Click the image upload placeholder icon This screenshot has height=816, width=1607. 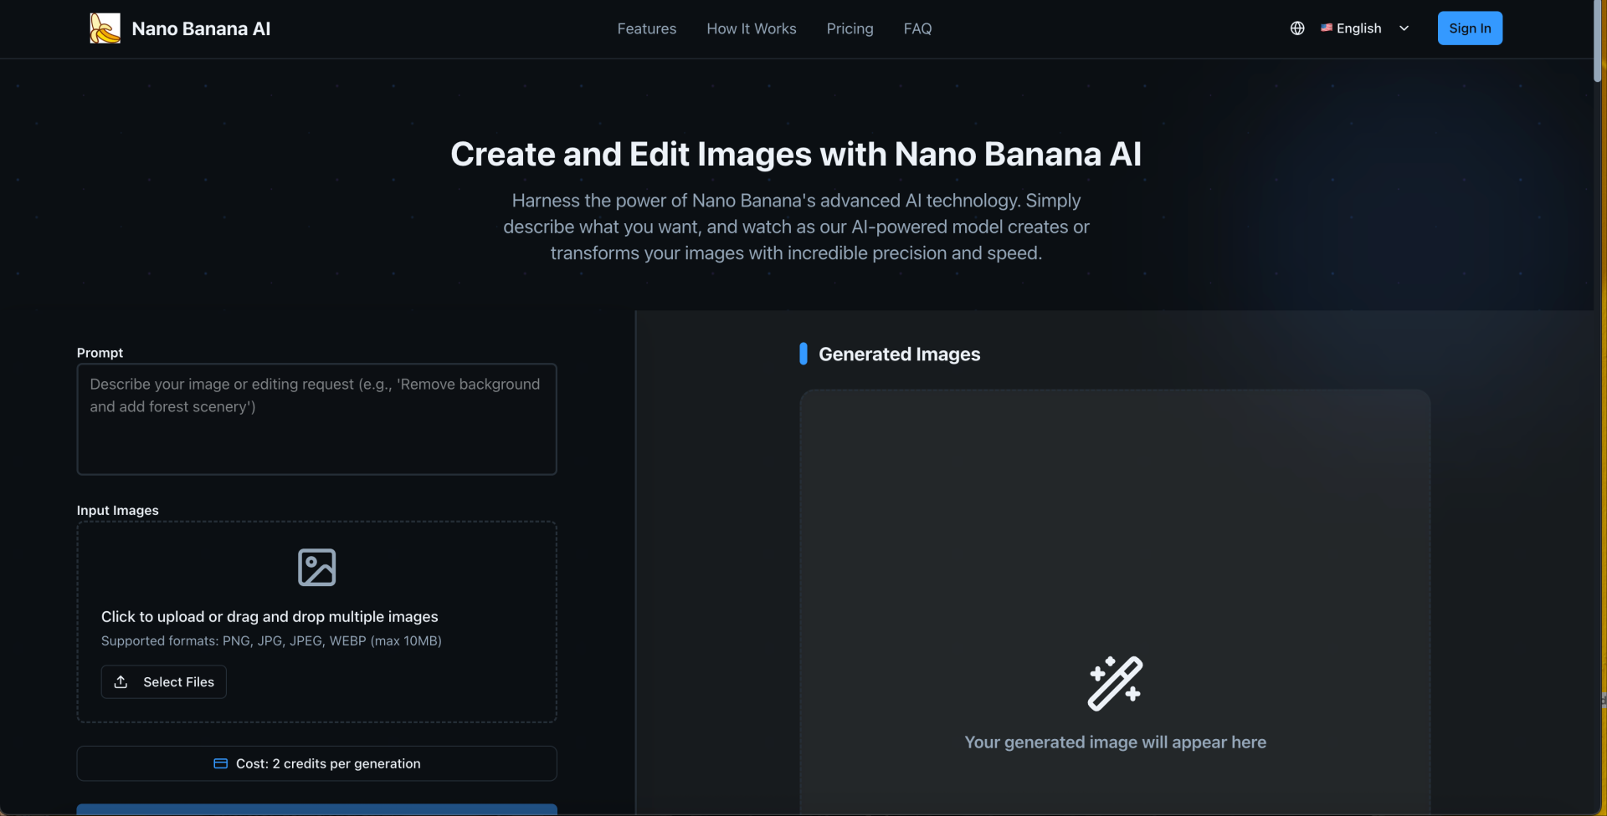coord(316,568)
